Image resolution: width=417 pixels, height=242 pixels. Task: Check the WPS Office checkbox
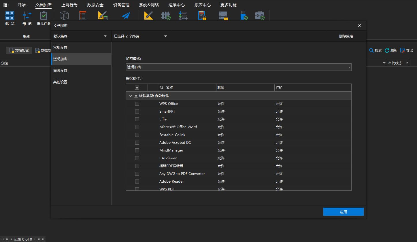[x=137, y=104]
